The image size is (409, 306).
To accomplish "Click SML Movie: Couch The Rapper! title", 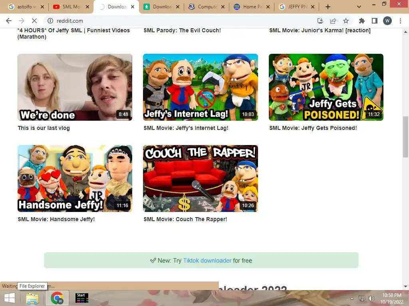I will 185,220.
